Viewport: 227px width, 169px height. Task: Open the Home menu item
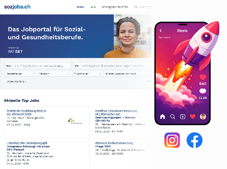tap(80, 7)
